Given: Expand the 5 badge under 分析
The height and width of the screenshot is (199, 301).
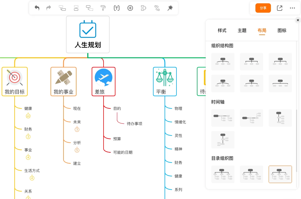Looking at the screenshot, I should tap(77, 150).
